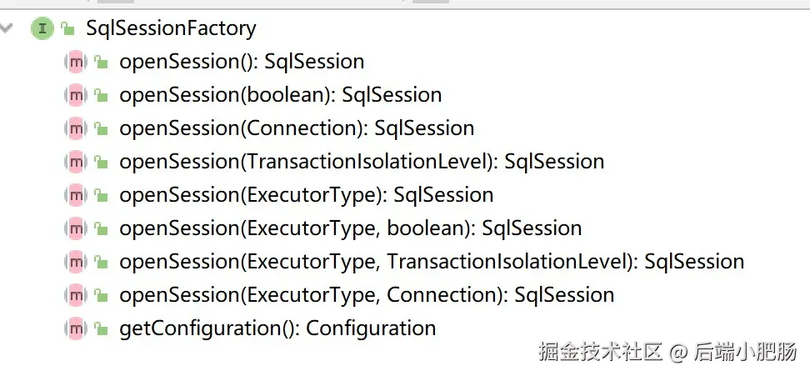The image size is (810, 376).
Task: Select openSession(ExecutorType, TransactionIsolationLevel) method entry
Action: pyautogui.click(x=432, y=262)
